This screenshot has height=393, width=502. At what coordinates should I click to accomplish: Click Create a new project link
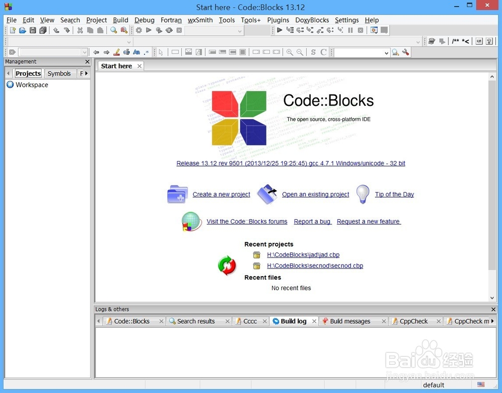tap(221, 194)
